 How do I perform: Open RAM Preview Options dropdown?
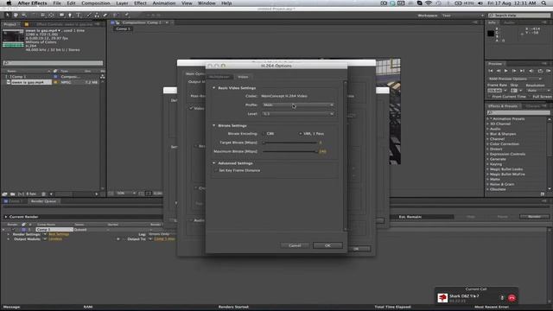coord(515,79)
